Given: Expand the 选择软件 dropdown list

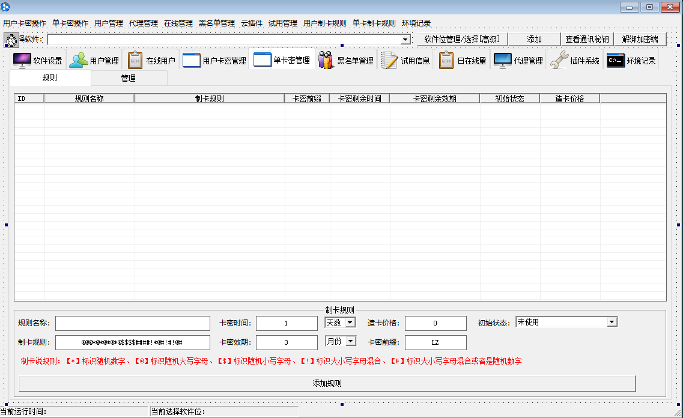Looking at the screenshot, I should pos(405,40).
